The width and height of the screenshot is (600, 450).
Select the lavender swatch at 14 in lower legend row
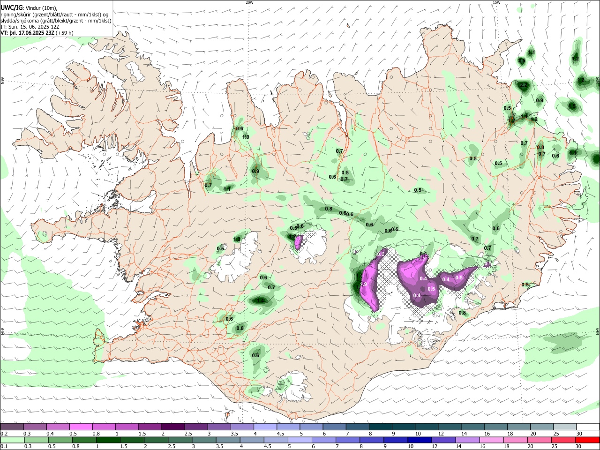click(x=467, y=440)
